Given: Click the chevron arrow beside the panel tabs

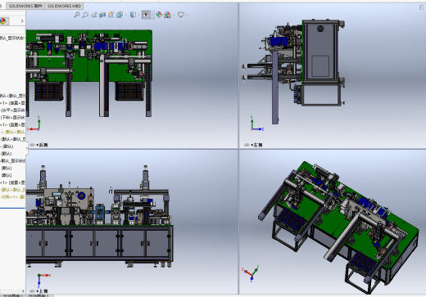Looking at the screenshot, I should [x=22, y=21].
